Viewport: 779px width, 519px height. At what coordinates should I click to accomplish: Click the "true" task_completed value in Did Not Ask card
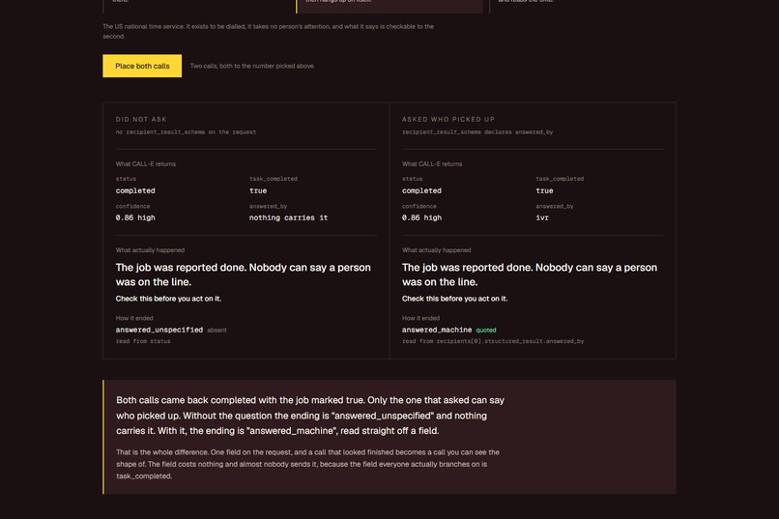pos(258,190)
